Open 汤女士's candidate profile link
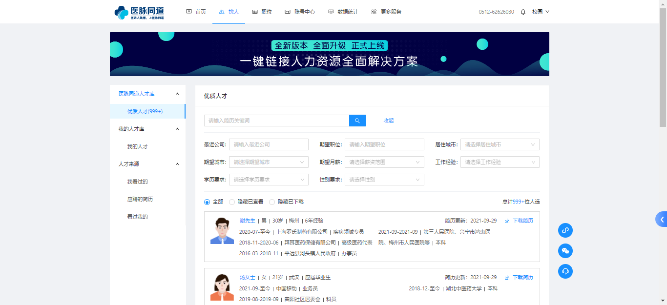This screenshot has height=305, width=667. coord(247,277)
